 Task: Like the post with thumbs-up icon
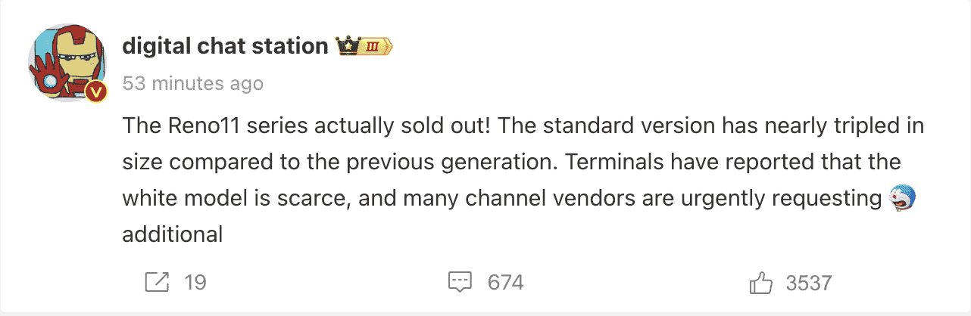tap(760, 283)
